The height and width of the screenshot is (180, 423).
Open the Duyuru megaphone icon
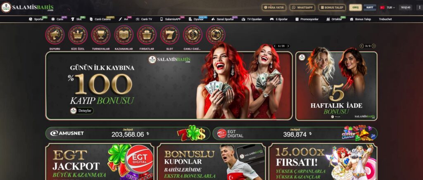pos(55,35)
